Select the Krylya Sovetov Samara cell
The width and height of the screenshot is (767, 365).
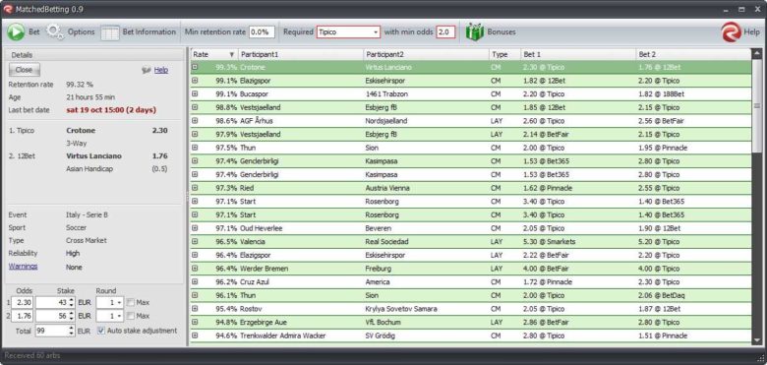click(x=426, y=308)
